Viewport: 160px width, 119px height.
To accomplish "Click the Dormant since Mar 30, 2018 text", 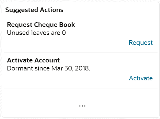I will [x=49, y=68].
